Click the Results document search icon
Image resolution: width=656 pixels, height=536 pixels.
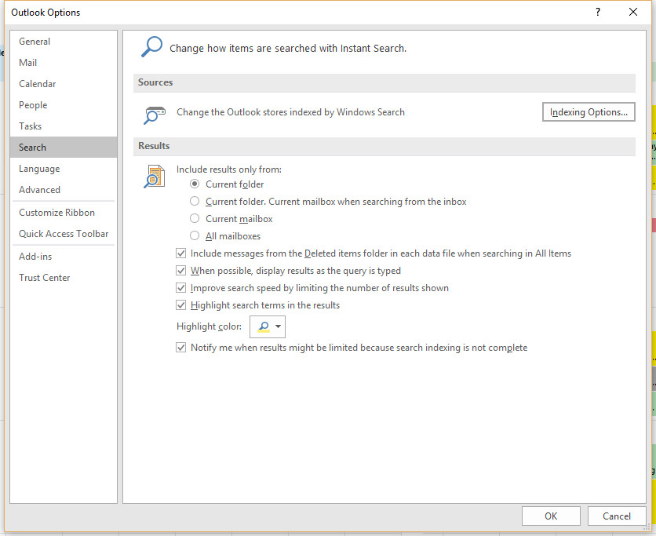154,176
